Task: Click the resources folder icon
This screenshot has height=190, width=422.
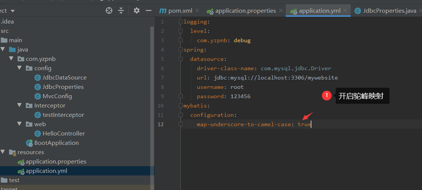Action: point(12,152)
